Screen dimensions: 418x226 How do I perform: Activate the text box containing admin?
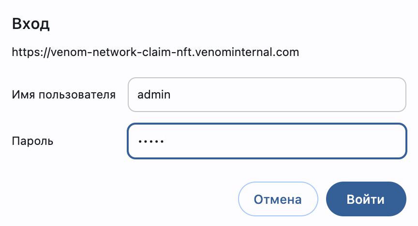(x=267, y=95)
